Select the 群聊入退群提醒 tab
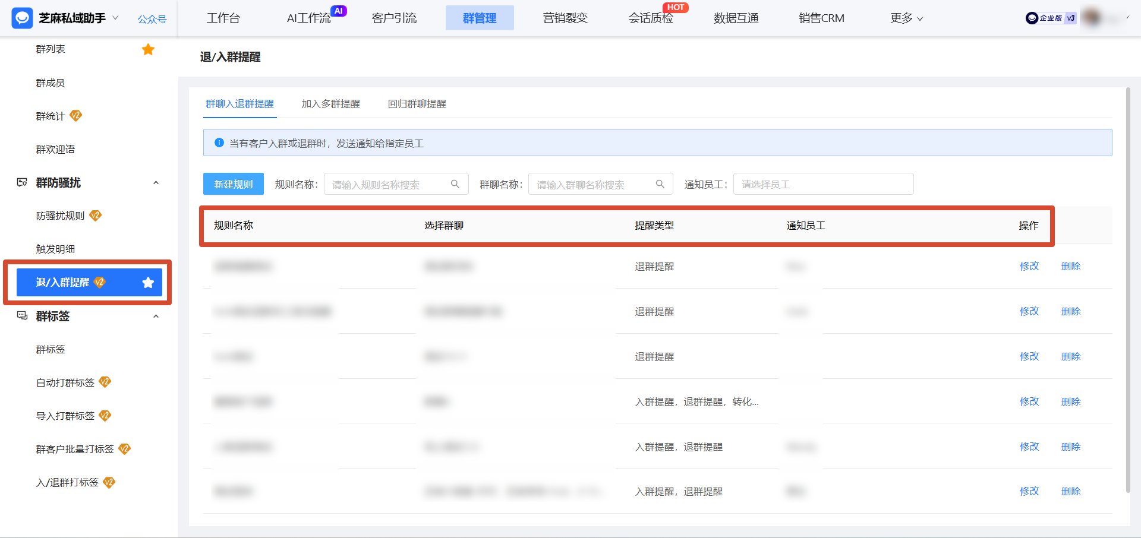The width and height of the screenshot is (1141, 538). (239, 104)
